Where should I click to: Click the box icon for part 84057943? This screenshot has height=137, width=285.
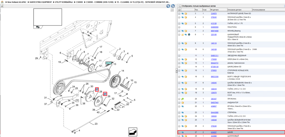click(183, 103)
